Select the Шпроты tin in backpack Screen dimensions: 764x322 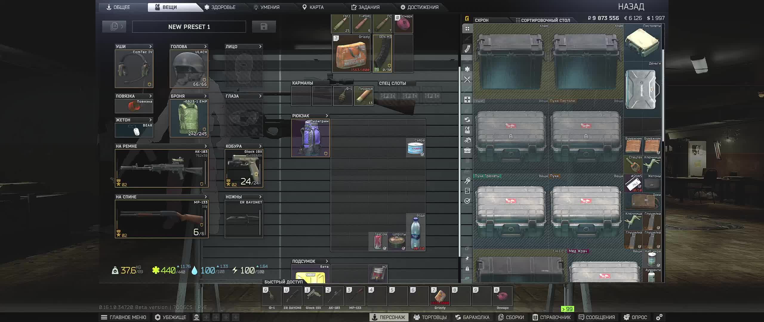click(x=397, y=241)
